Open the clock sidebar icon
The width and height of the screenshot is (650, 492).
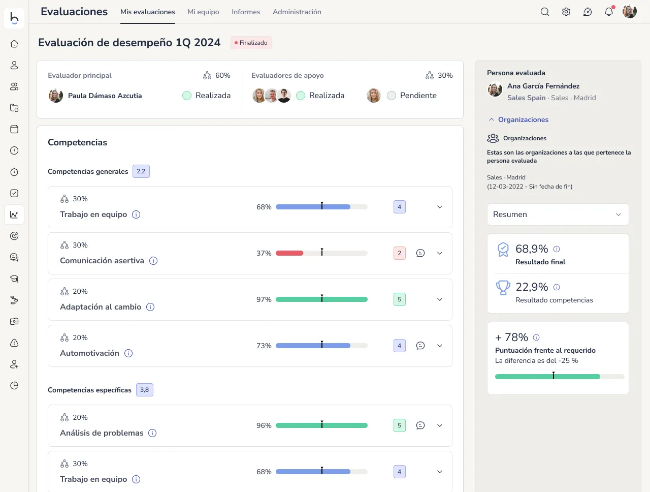coord(14,150)
